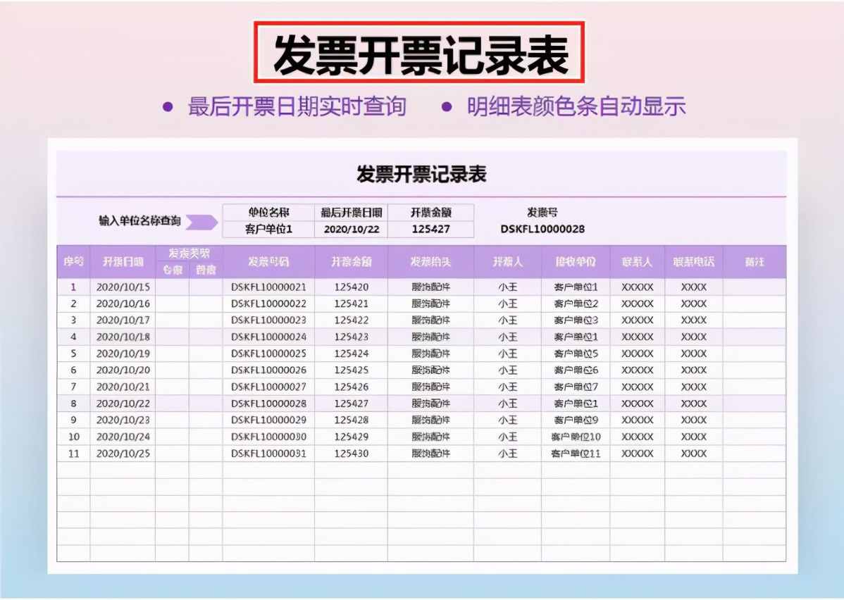This screenshot has height=600, width=844.
Task: Click invoice number DSKFL10000023
Action: pos(268,320)
